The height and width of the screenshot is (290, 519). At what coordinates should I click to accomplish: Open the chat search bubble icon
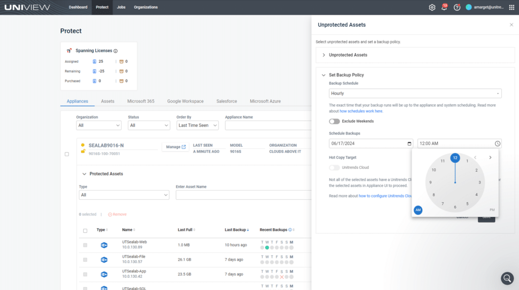(507, 278)
